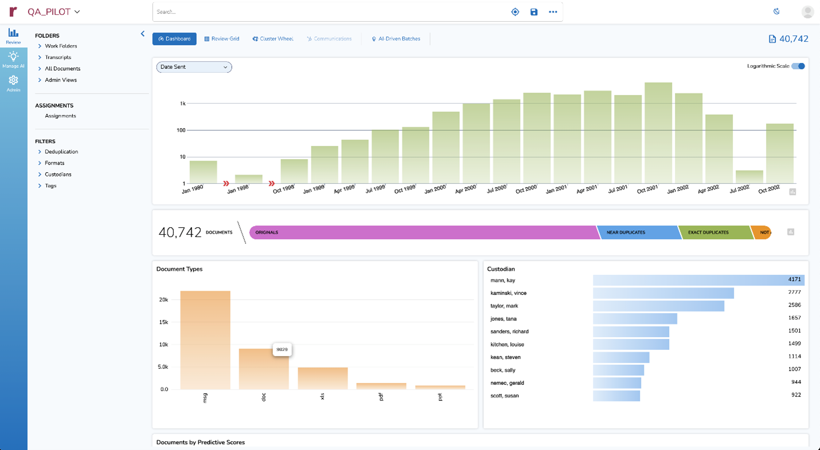Open the AI-Driven Batches tab
This screenshot has height=450, width=820.
point(396,39)
